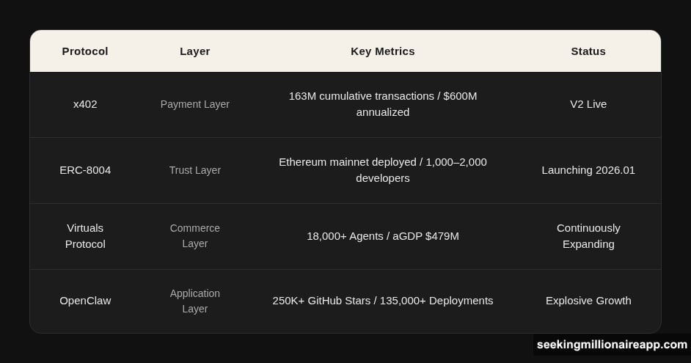Click the Launching 2026.01 status
691x363 pixels.
pos(588,170)
